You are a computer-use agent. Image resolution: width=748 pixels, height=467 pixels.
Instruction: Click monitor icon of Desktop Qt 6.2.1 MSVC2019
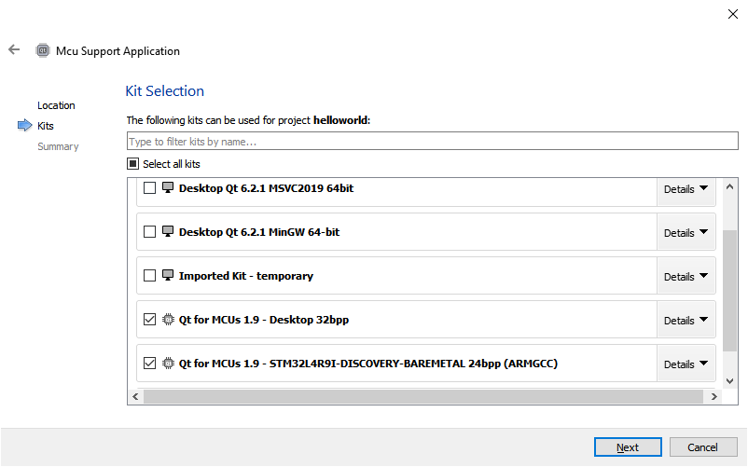coord(168,188)
